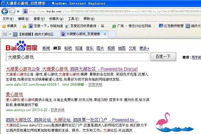Viewport: 201px width, 134px height.
Task: Click the 百度一下 search button
Action: coord(163,57)
